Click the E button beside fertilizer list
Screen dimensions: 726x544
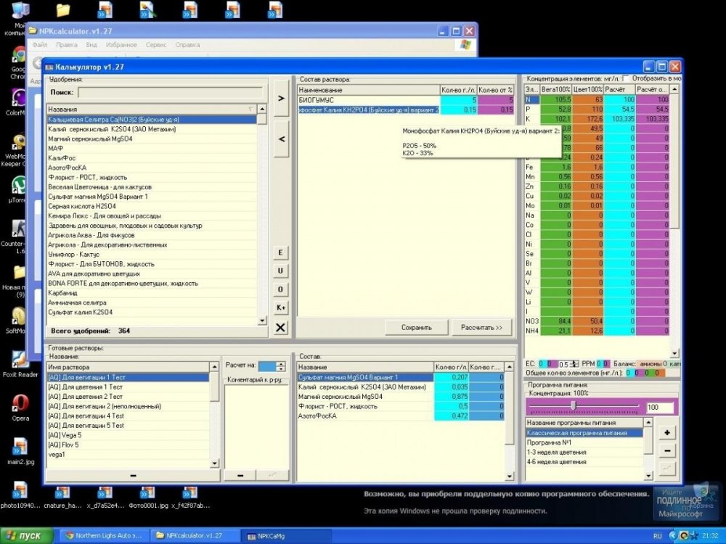[280, 252]
